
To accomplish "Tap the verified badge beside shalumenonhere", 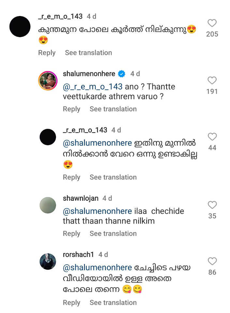I will tap(122, 74).
